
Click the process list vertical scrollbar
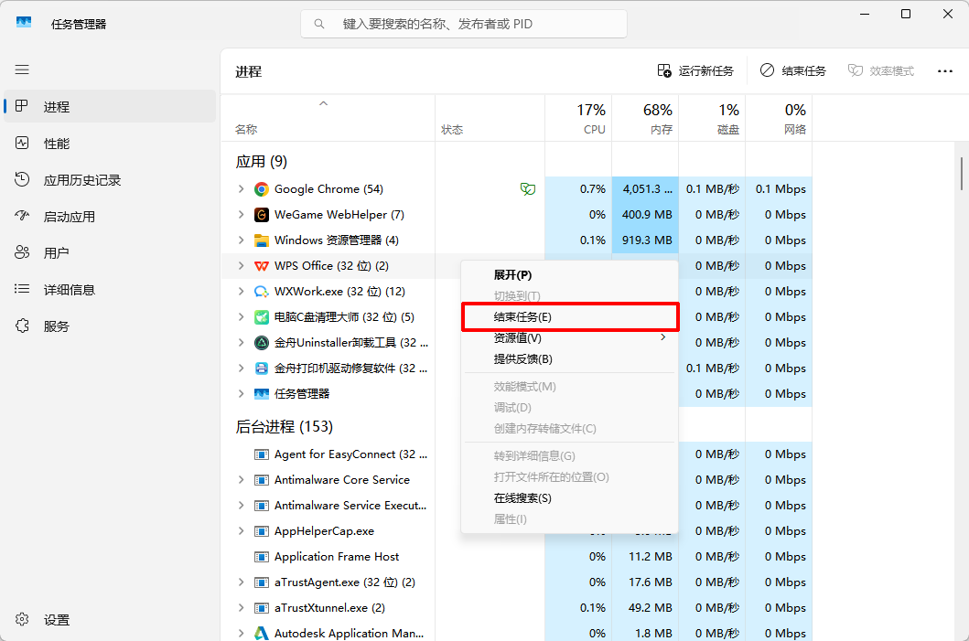tap(961, 174)
